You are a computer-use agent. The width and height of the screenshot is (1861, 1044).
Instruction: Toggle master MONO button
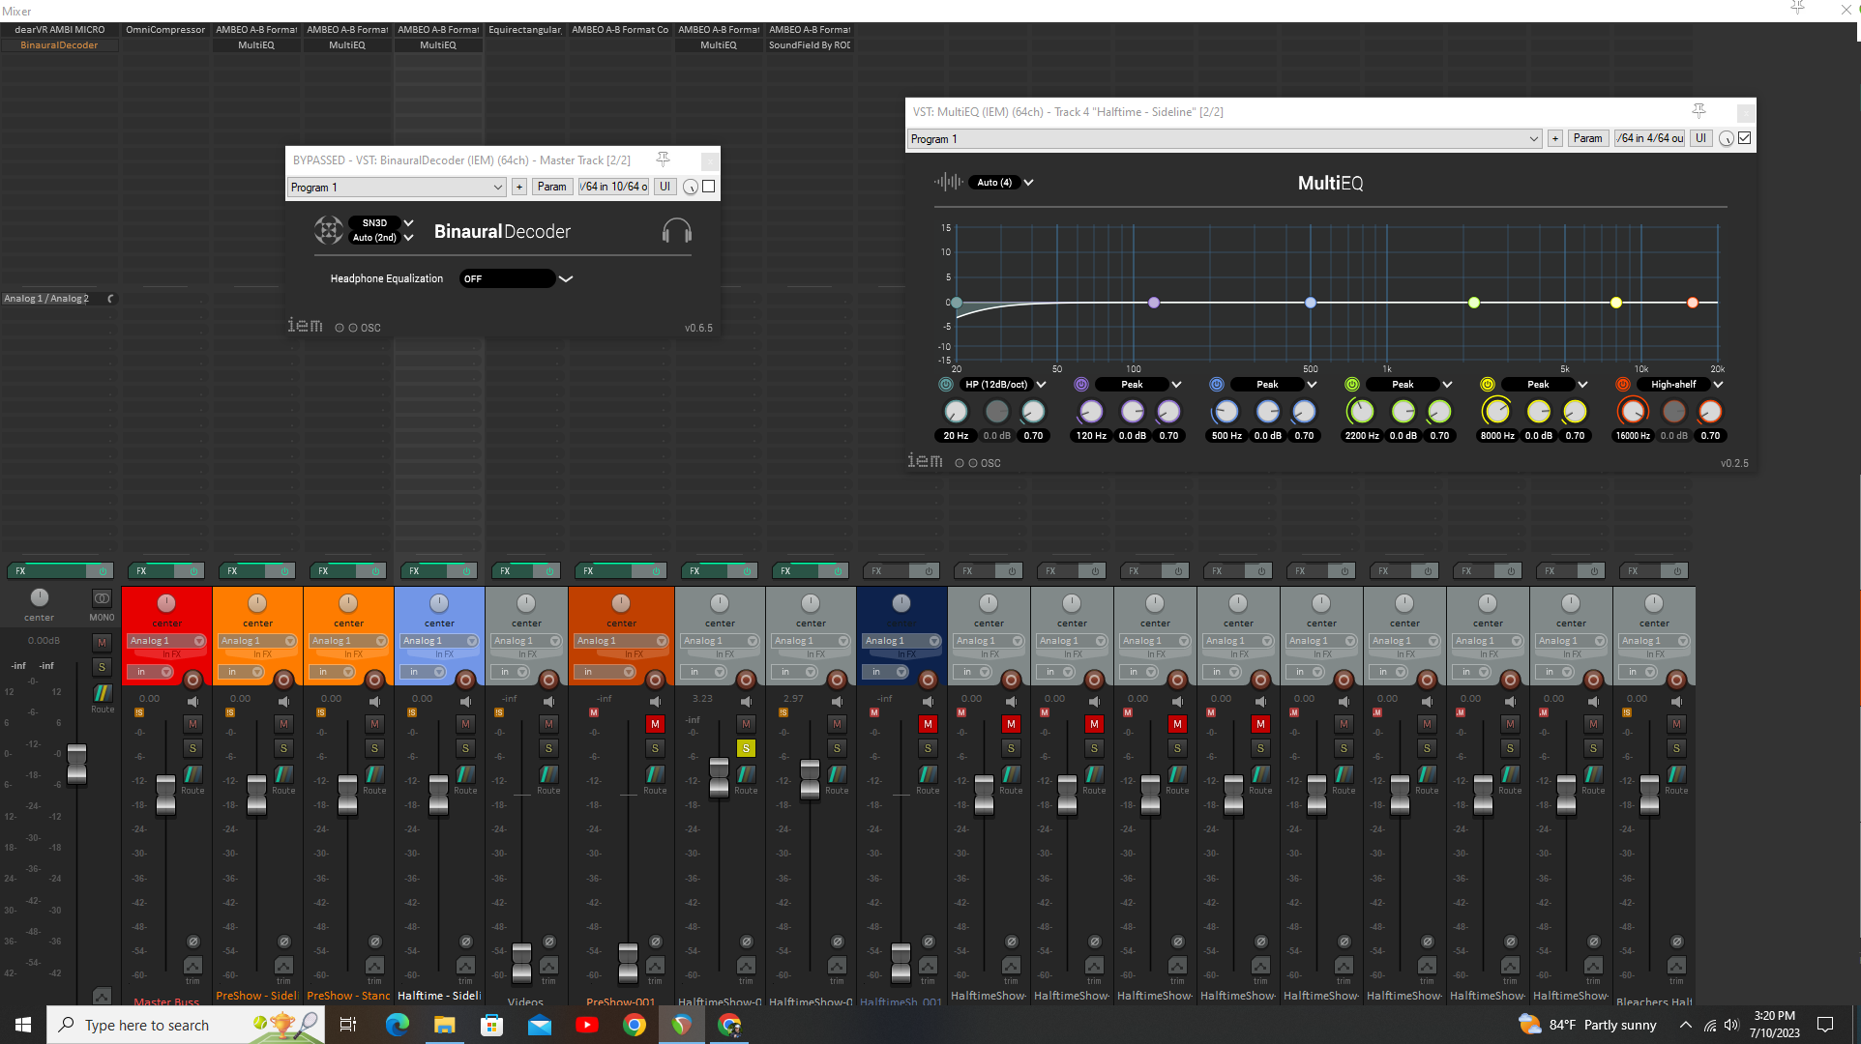coord(102,599)
